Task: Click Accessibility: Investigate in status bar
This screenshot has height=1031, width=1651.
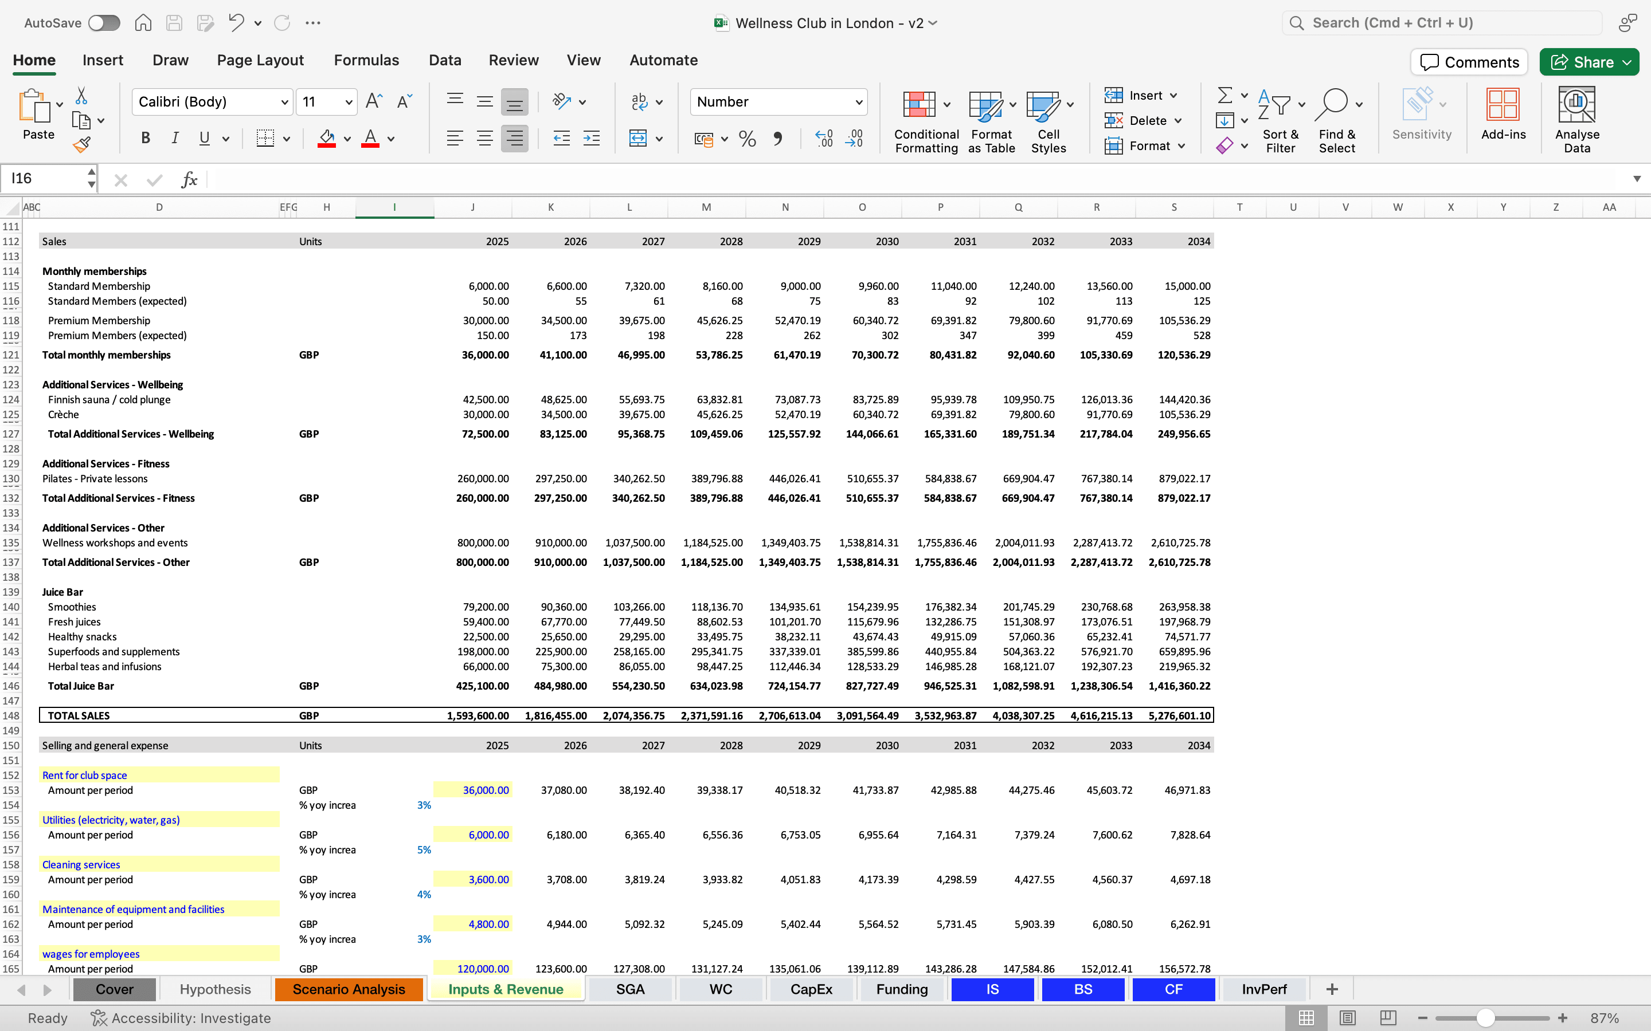Action: [x=181, y=1018]
